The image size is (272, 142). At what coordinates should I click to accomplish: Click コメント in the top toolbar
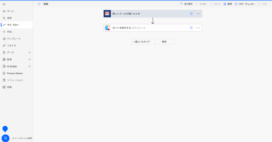pyautogui.click(x=215, y=4)
